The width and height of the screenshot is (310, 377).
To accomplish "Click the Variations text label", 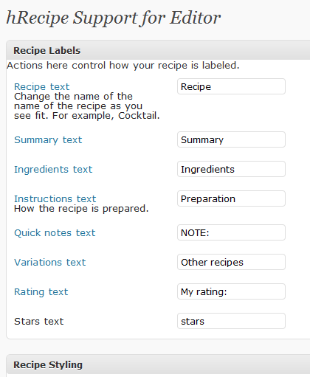I will click(x=50, y=262).
